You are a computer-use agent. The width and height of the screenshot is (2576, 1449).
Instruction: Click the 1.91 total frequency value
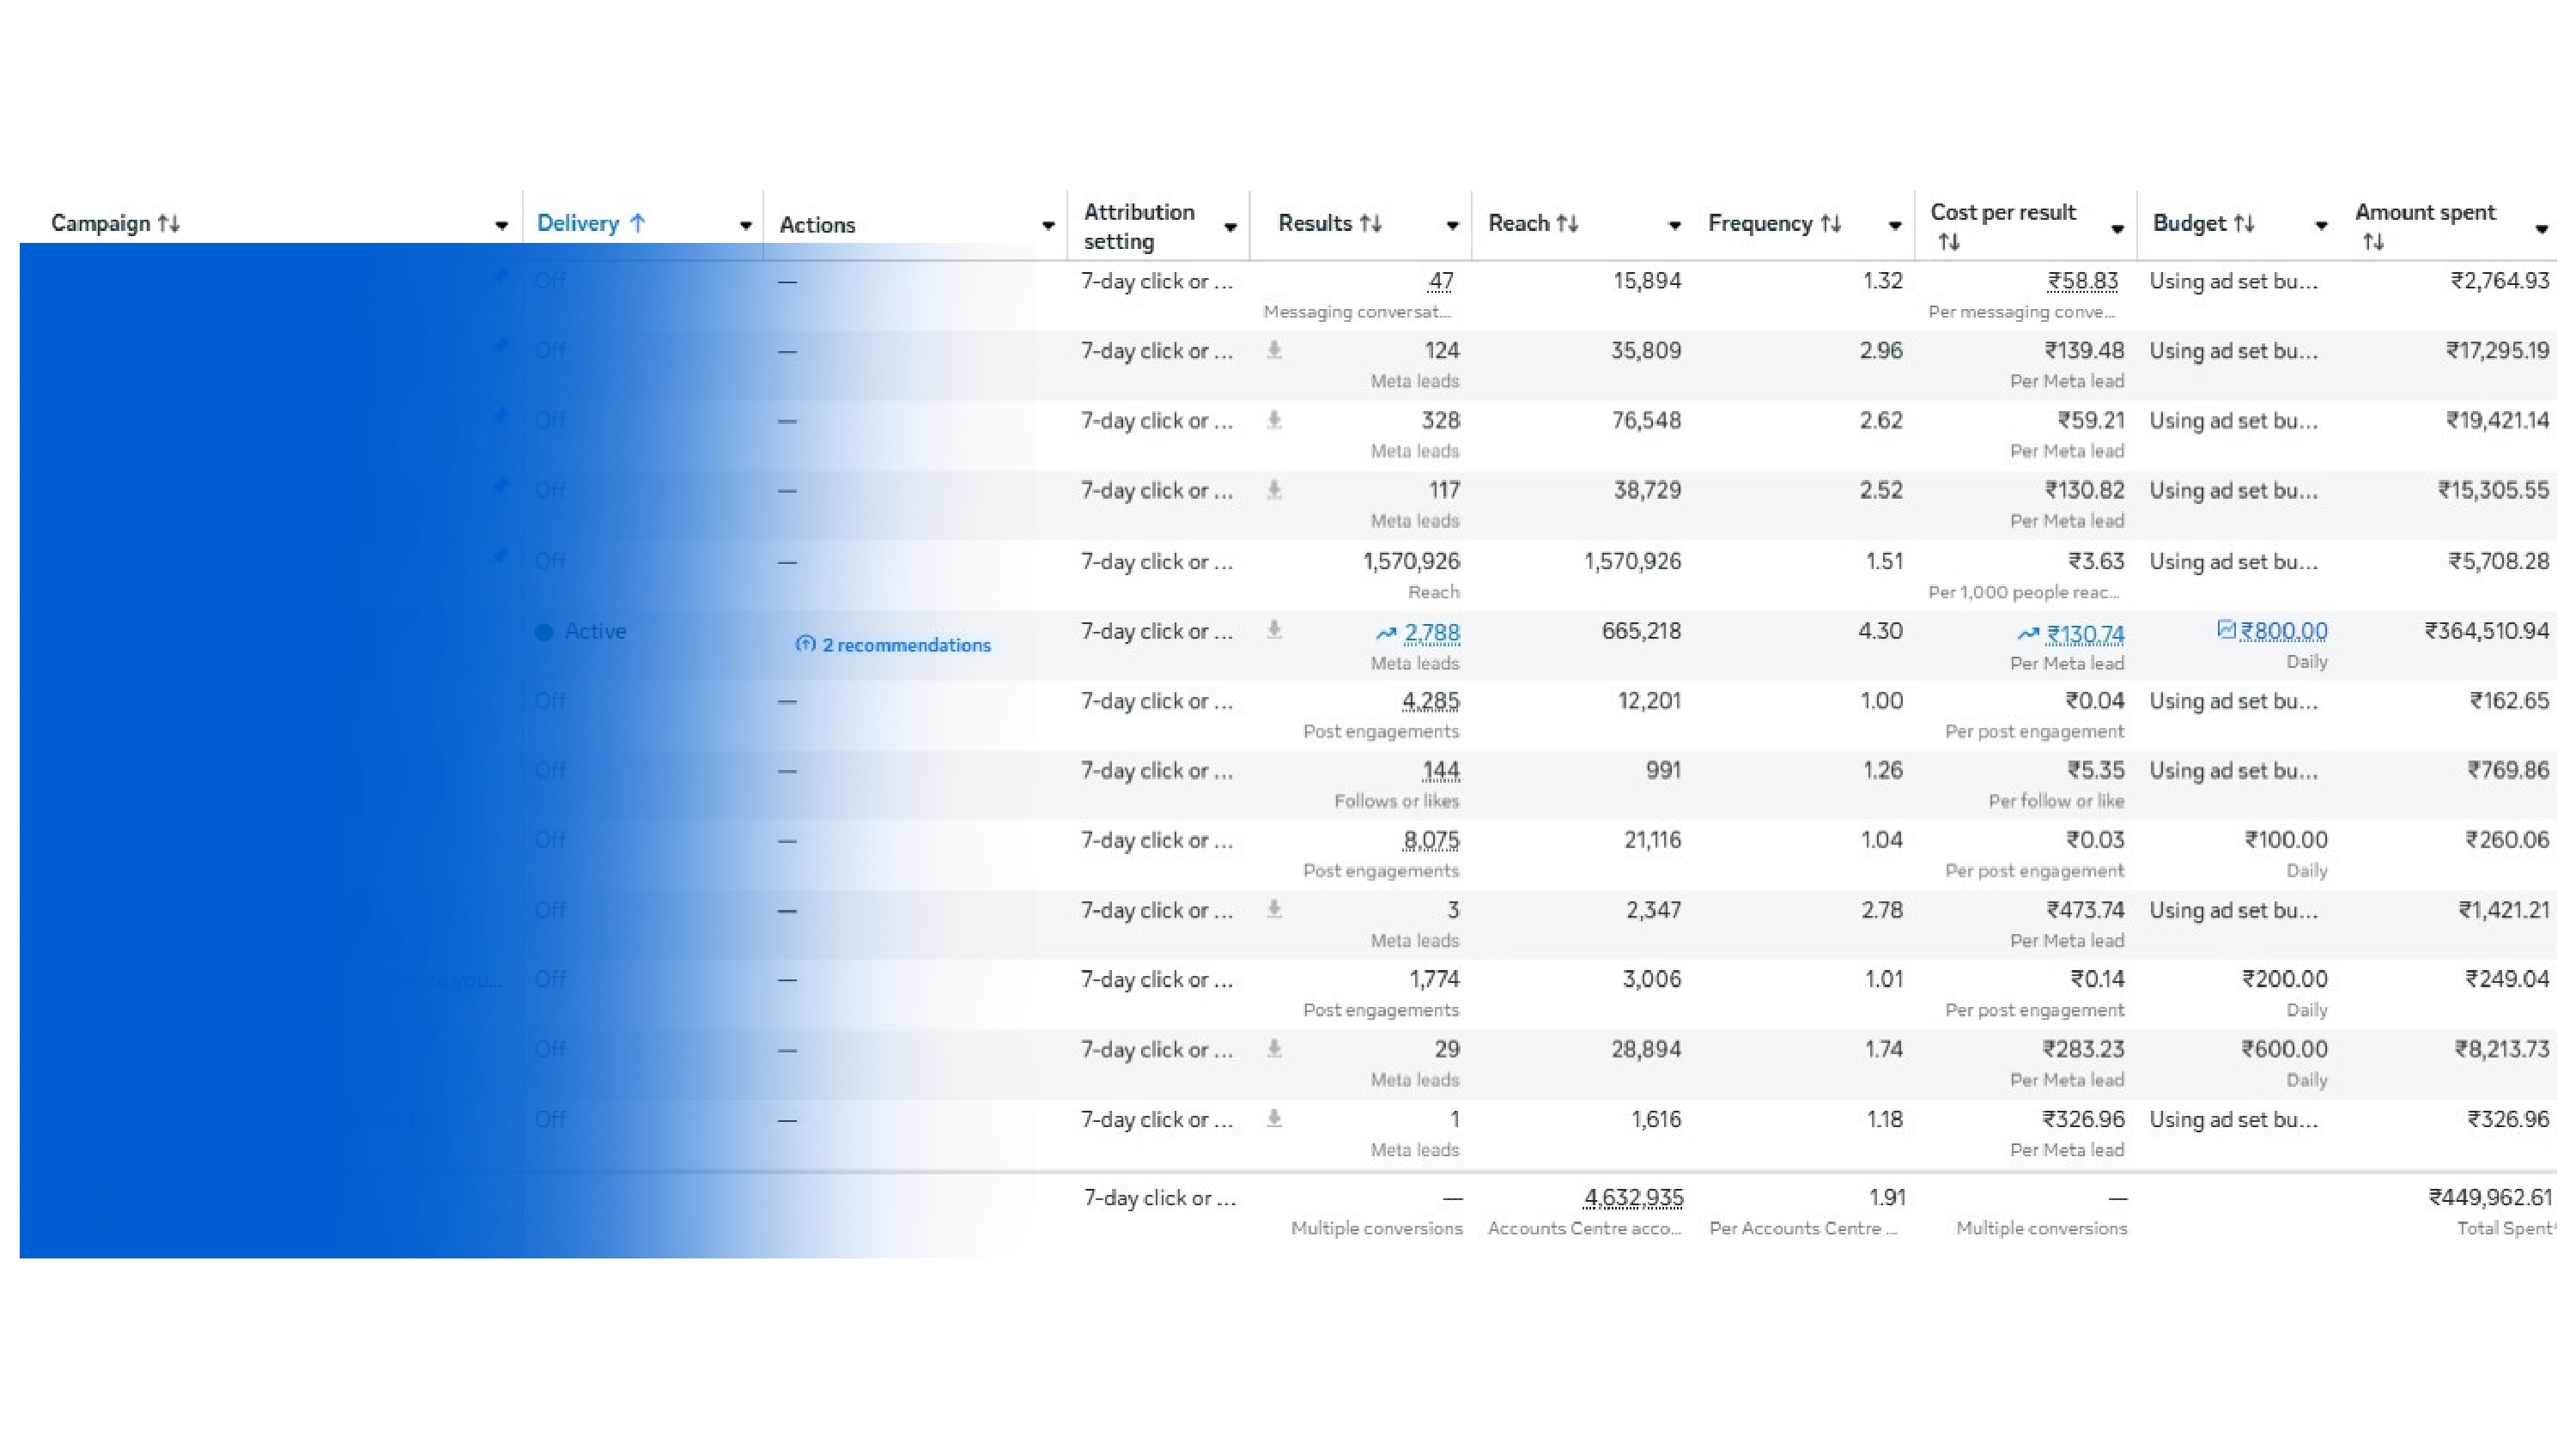coord(1887,1197)
